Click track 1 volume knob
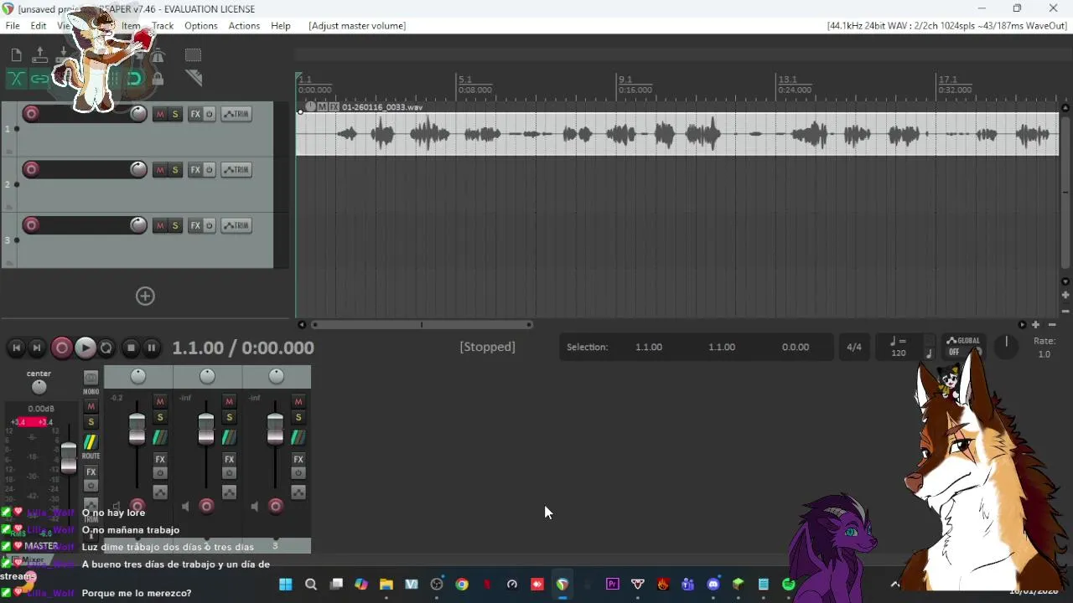Viewport: 1073px width, 603px height. pos(138,114)
